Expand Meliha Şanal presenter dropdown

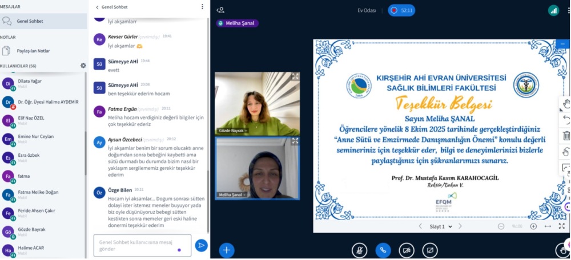tap(238, 23)
